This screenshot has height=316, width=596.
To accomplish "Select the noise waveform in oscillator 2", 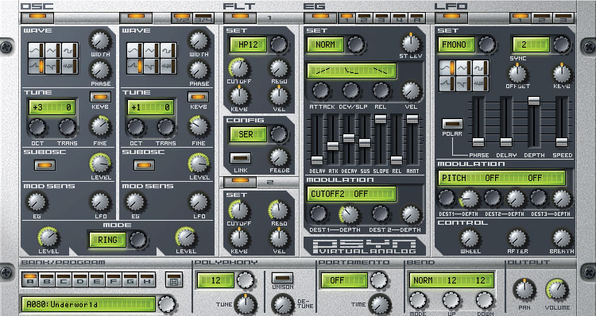I will (x=168, y=66).
